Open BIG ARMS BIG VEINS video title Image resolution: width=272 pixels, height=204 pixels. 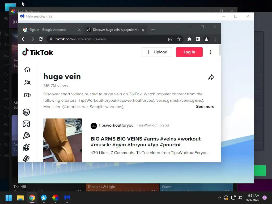tap(146, 142)
